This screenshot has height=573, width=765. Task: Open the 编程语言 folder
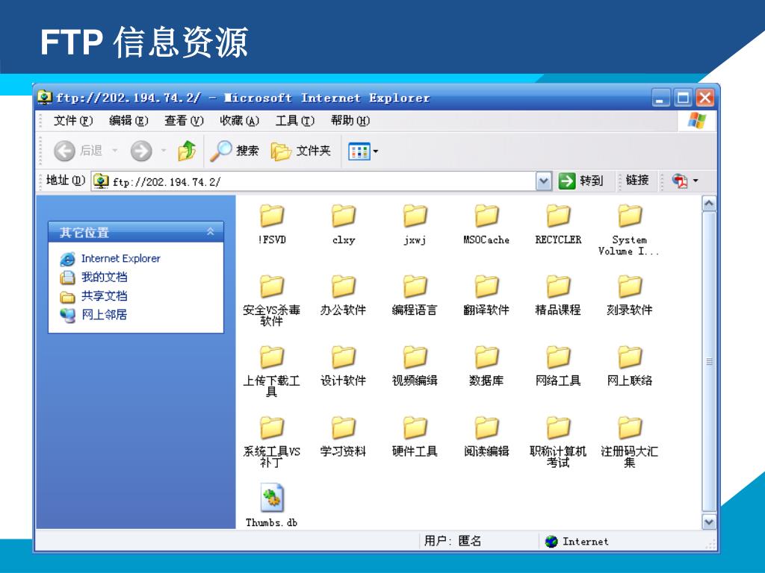point(415,295)
